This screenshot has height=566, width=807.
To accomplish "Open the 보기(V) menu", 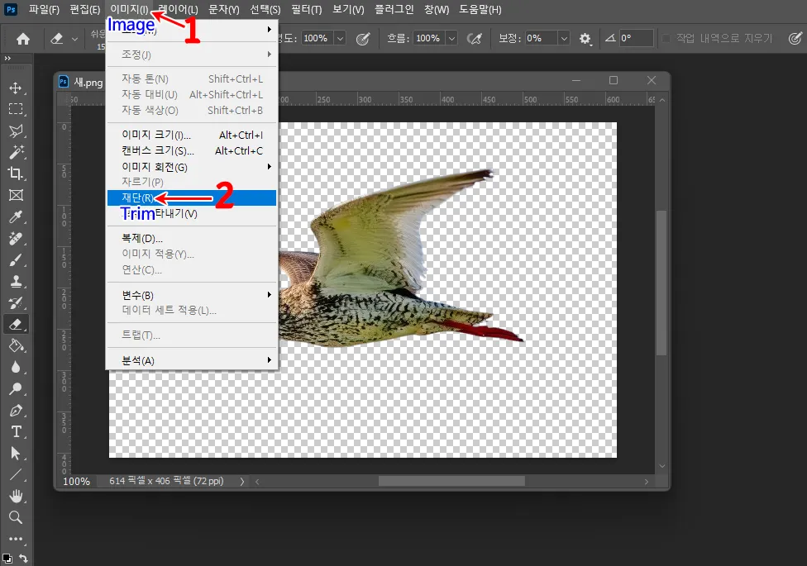I will click(348, 9).
